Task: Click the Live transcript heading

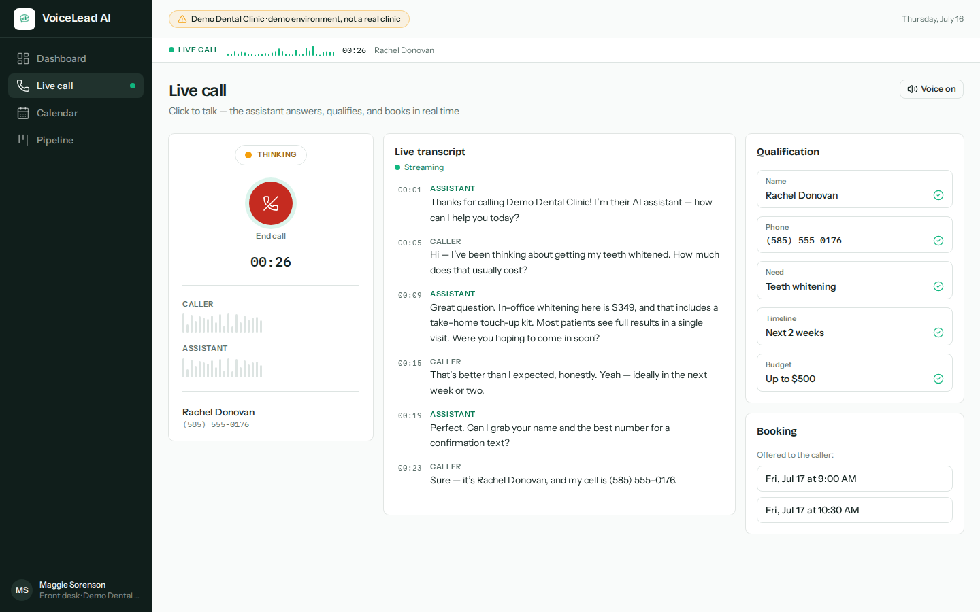Action: [430, 152]
